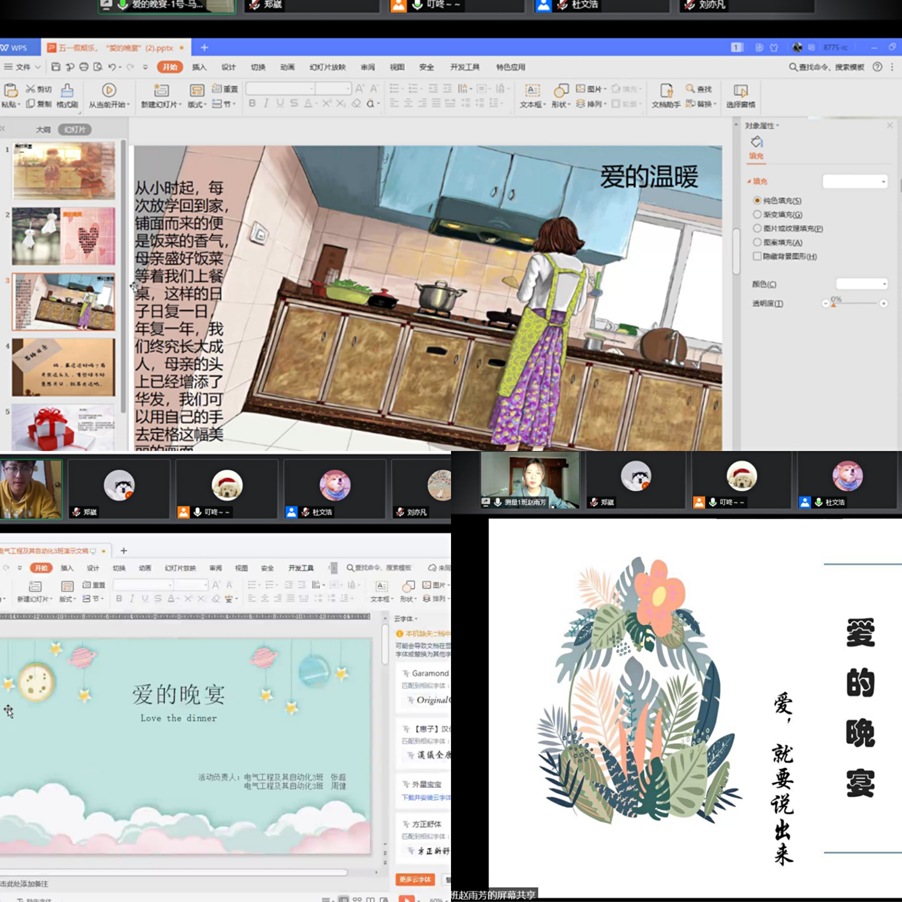Select 图片或纹理填充(P) radio option

pyautogui.click(x=757, y=228)
